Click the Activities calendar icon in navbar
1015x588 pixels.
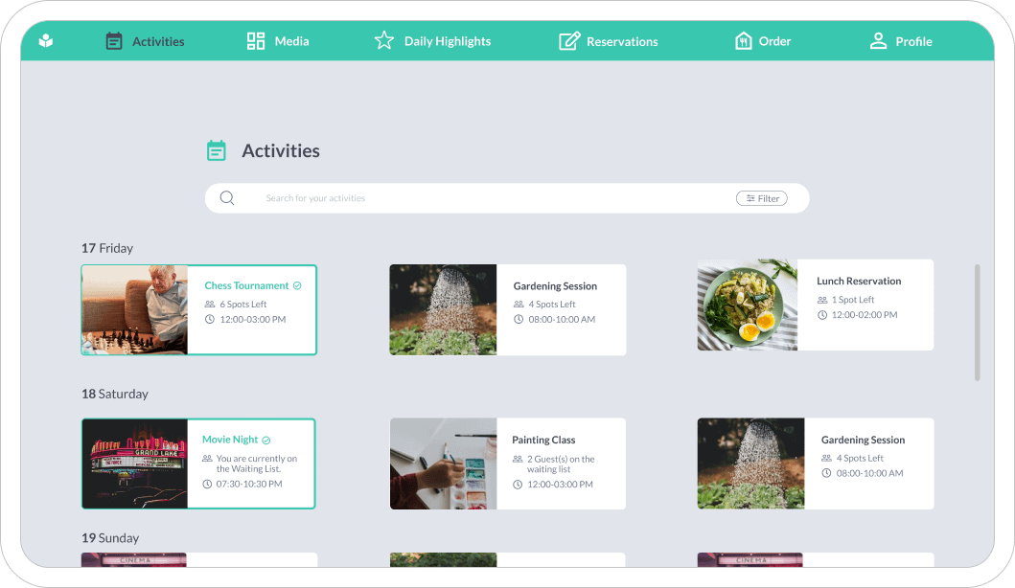(x=114, y=41)
